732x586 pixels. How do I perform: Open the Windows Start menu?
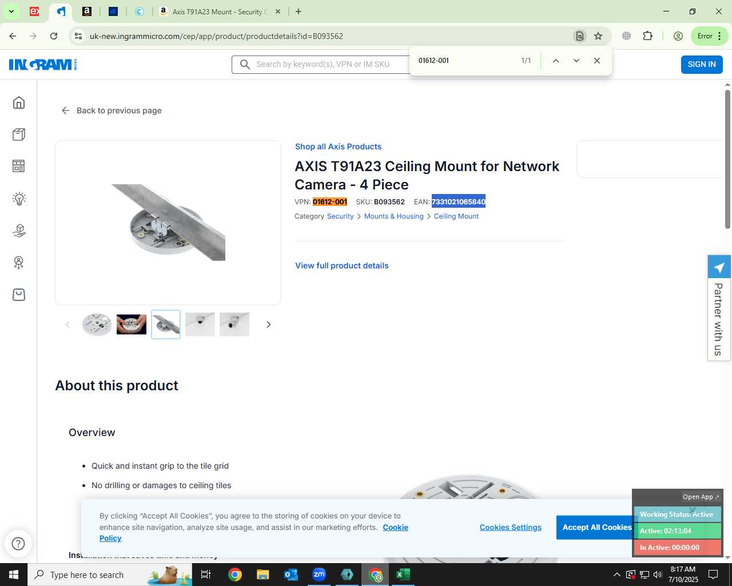coord(14,575)
